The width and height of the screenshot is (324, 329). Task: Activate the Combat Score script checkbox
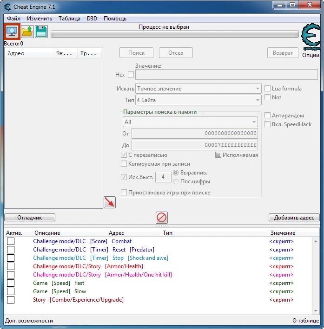point(11,241)
